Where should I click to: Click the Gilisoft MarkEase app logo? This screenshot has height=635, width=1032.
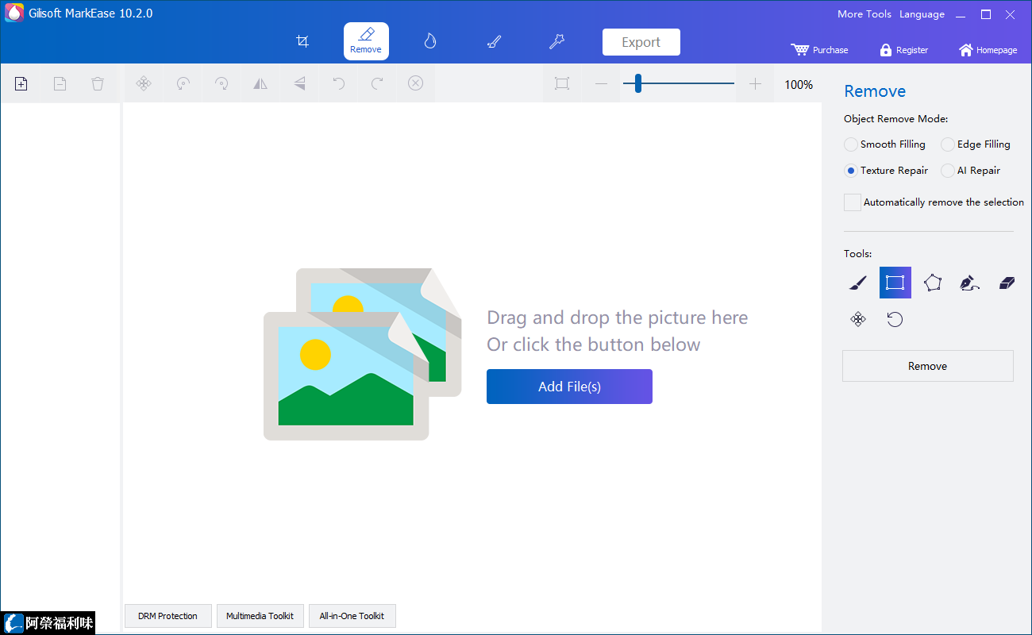(14, 13)
